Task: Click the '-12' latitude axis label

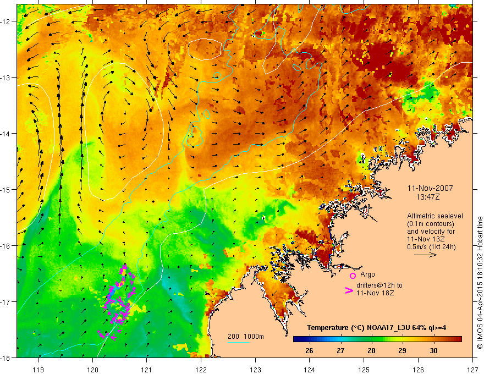Action: pyautogui.click(x=6, y=21)
